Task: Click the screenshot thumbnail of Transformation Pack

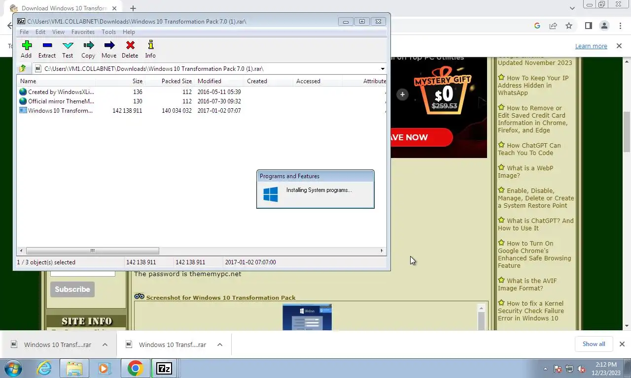Action: pos(307,317)
